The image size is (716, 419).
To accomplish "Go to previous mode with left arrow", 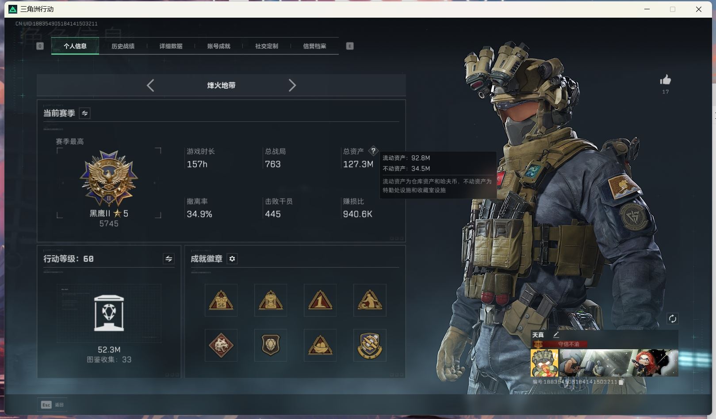I will (x=150, y=85).
